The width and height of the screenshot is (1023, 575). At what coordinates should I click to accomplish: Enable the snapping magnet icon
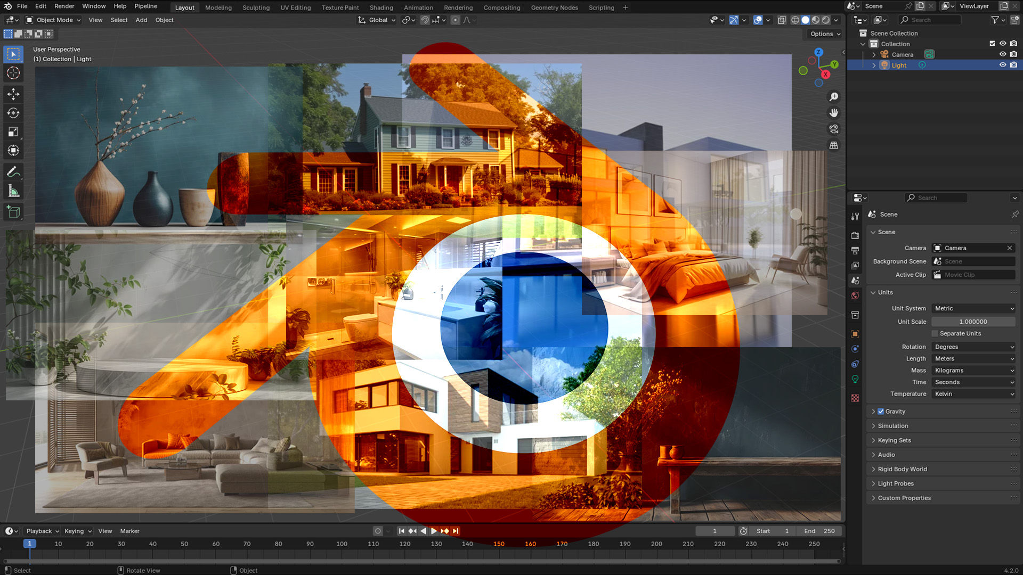[x=425, y=20]
